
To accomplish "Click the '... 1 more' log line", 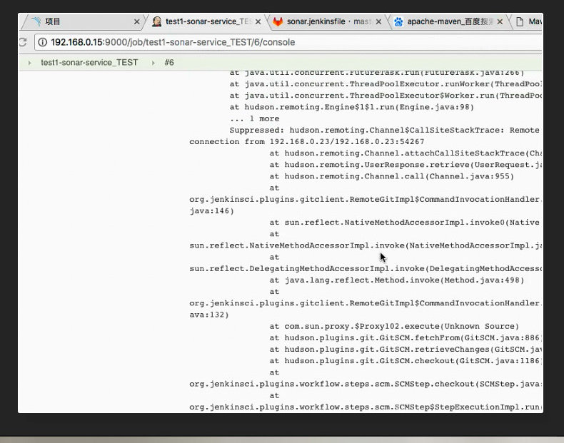I will click(x=254, y=118).
